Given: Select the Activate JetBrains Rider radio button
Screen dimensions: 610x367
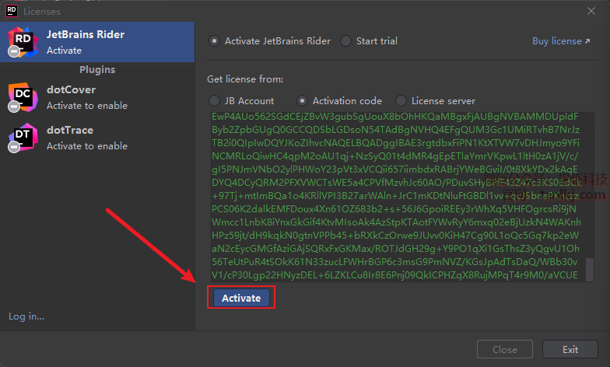Looking at the screenshot, I should 215,40.
